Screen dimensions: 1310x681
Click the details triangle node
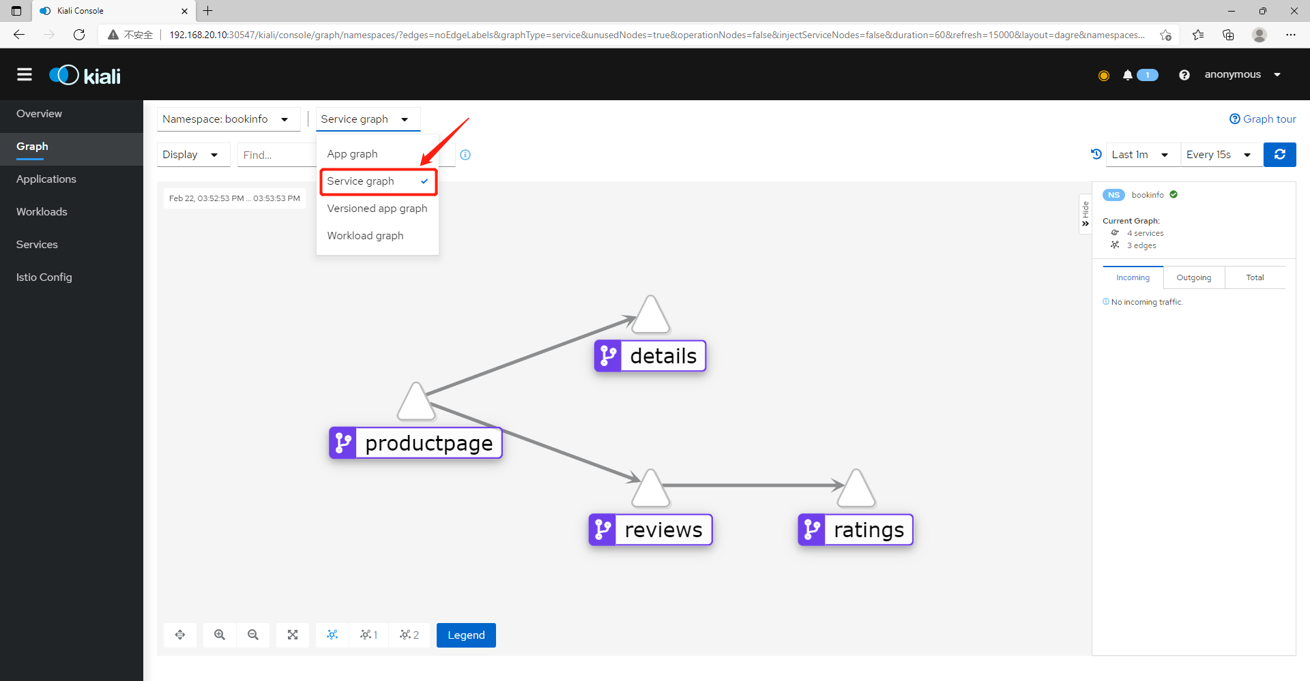pyautogui.click(x=651, y=316)
